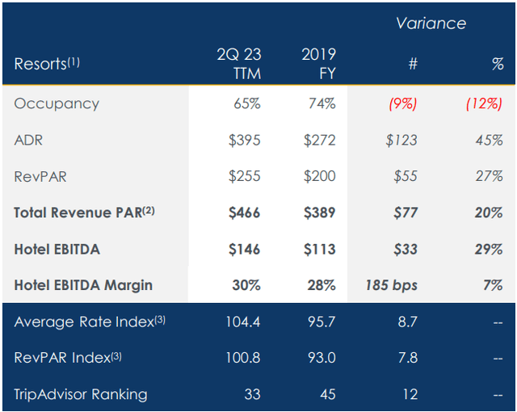Select the 'Occupancy' row label
517x412 pixels.
pyautogui.click(x=57, y=104)
